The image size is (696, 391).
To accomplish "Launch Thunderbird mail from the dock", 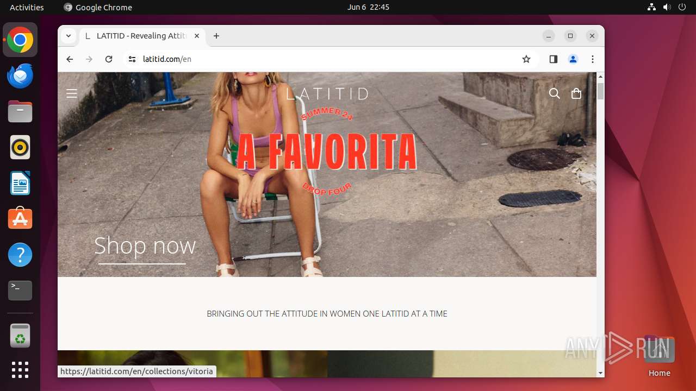I will [x=20, y=75].
